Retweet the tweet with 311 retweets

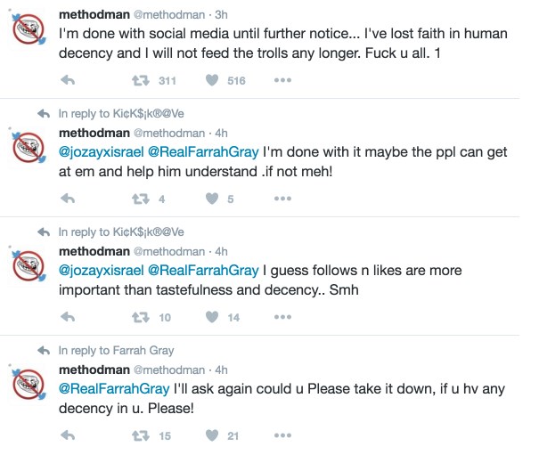pyautogui.click(x=141, y=80)
